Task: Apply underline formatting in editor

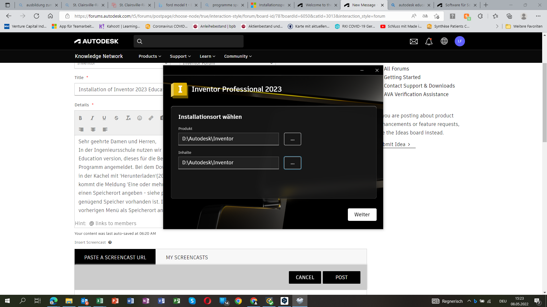Action: [x=104, y=118]
